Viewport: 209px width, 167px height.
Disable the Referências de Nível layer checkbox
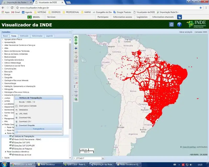click(x=13, y=154)
